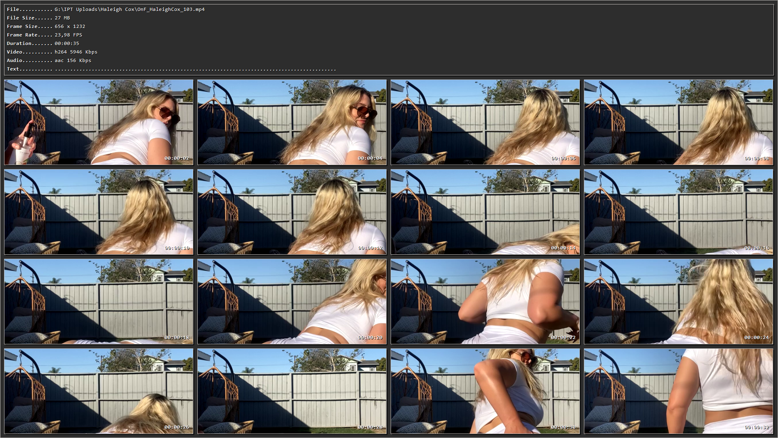Select the thumbnail timestamped 00:00:26
The height and width of the screenshot is (438, 778).
tap(99, 391)
